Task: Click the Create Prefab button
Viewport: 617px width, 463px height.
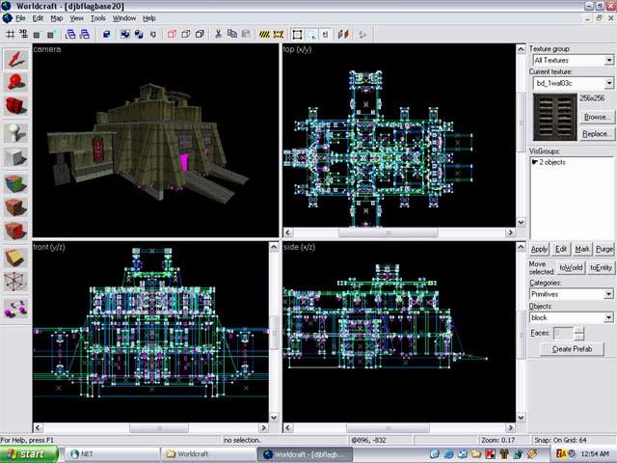Action: click(x=572, y=349)
